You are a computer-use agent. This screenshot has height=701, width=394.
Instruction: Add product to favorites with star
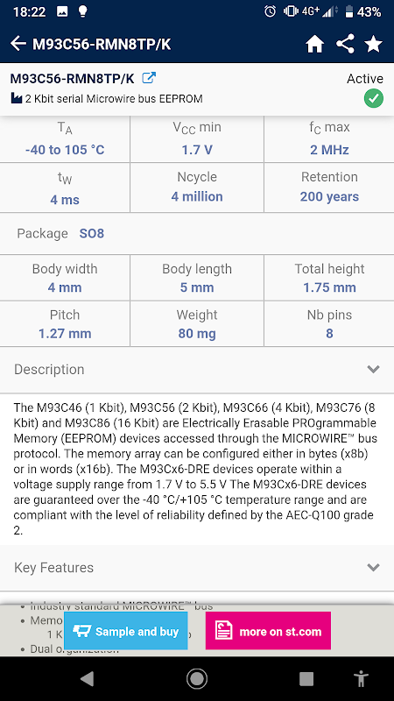[374, 44]
